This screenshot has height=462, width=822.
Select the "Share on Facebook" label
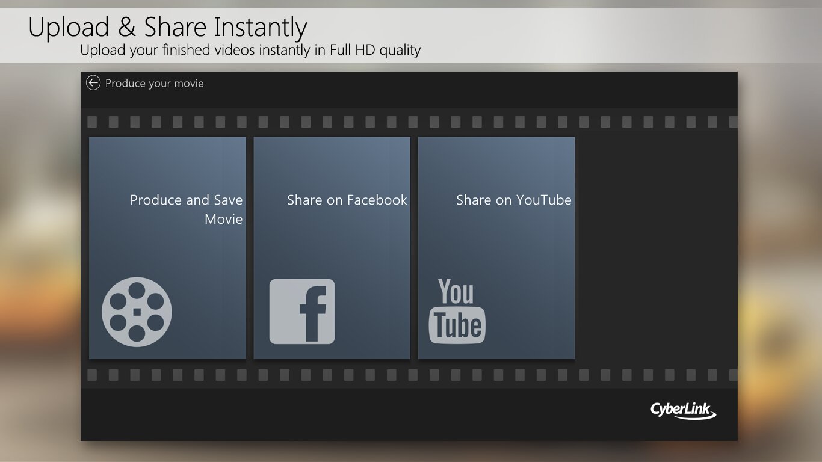tap(347, 200)
